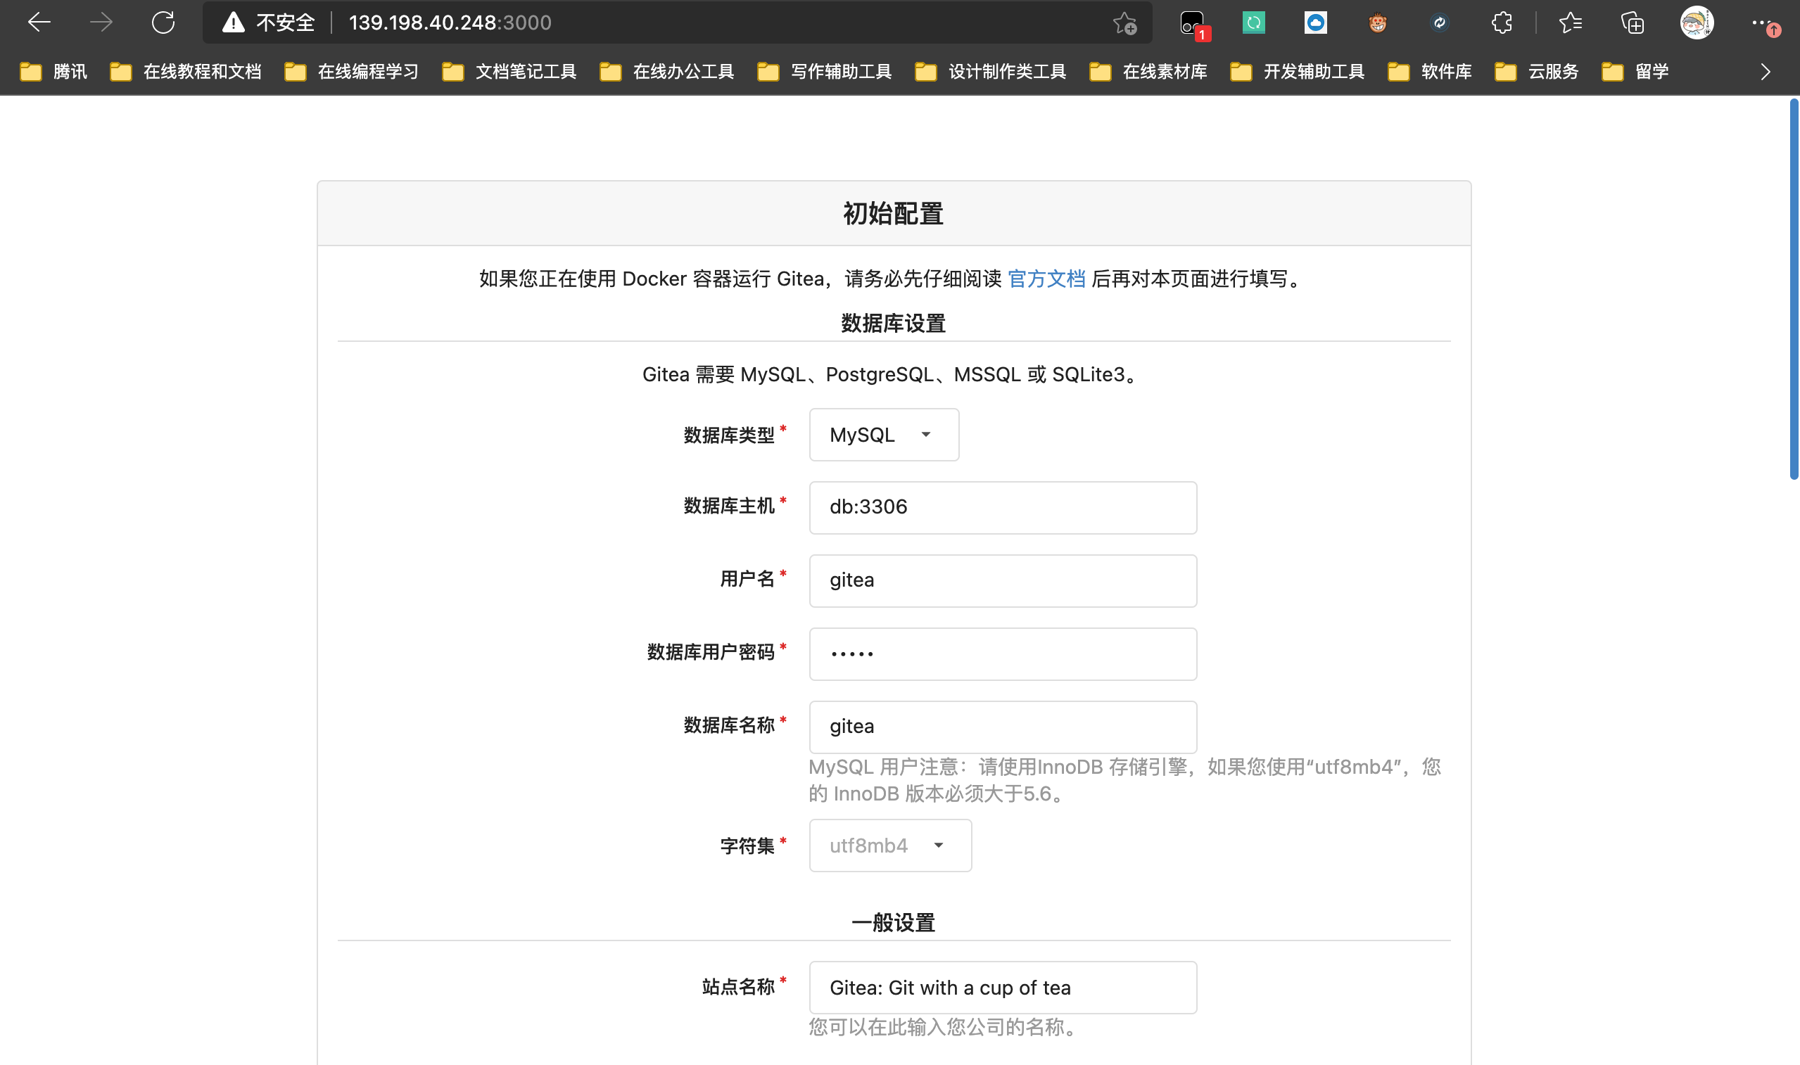
Task: Open the 在线编程学习 bookmark folder
Action: tap(352, 72)
